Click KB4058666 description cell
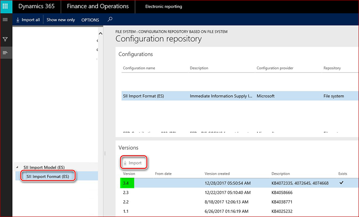Image resolution: width=359 pixels, height=217 pixels. [x=282, y=193]
